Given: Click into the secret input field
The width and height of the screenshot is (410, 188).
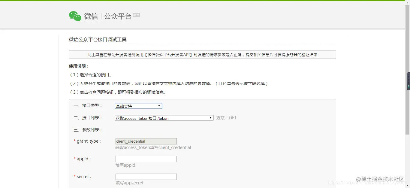Looking at the screenshot, I should click(x=146, y=177).
